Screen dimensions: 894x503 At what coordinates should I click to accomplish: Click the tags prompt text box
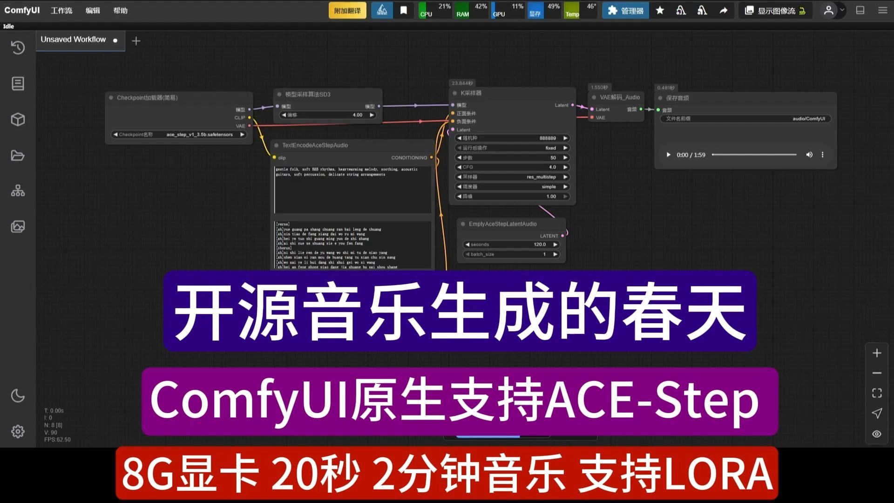pos(352,190)
